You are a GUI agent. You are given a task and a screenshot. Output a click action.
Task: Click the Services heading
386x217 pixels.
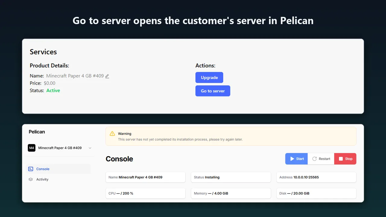click(43, 52)
